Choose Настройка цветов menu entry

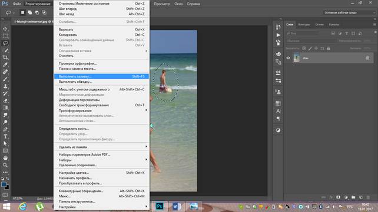pyautogui.click(x=101, y=173)
